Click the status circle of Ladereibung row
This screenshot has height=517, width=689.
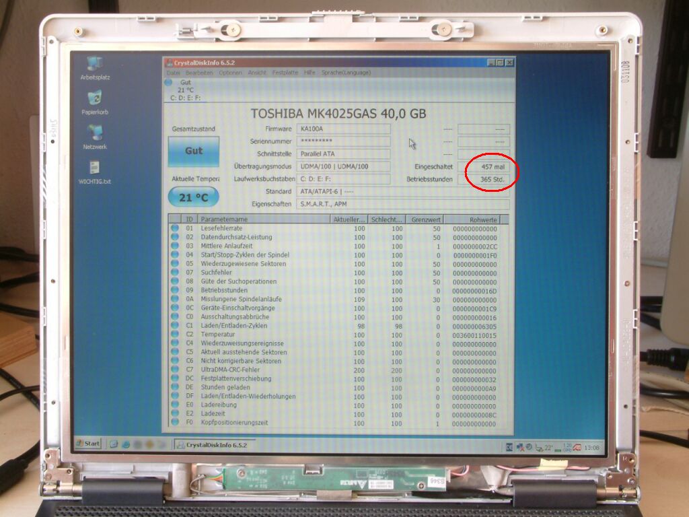point(175,405)
